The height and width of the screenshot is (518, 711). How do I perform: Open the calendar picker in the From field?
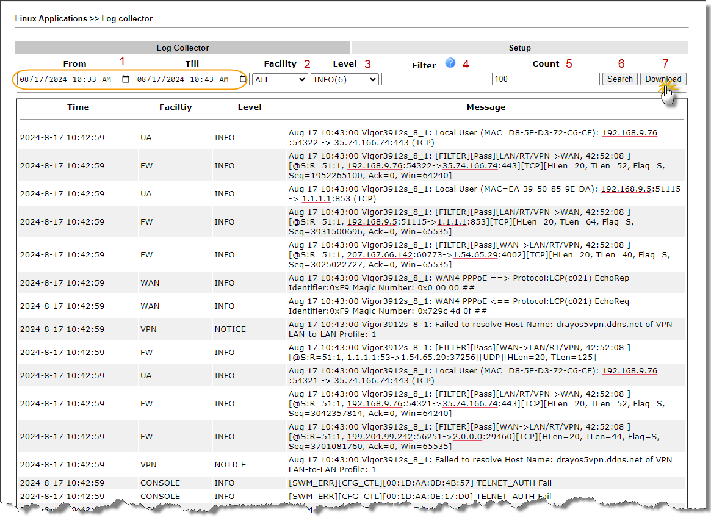126,79
